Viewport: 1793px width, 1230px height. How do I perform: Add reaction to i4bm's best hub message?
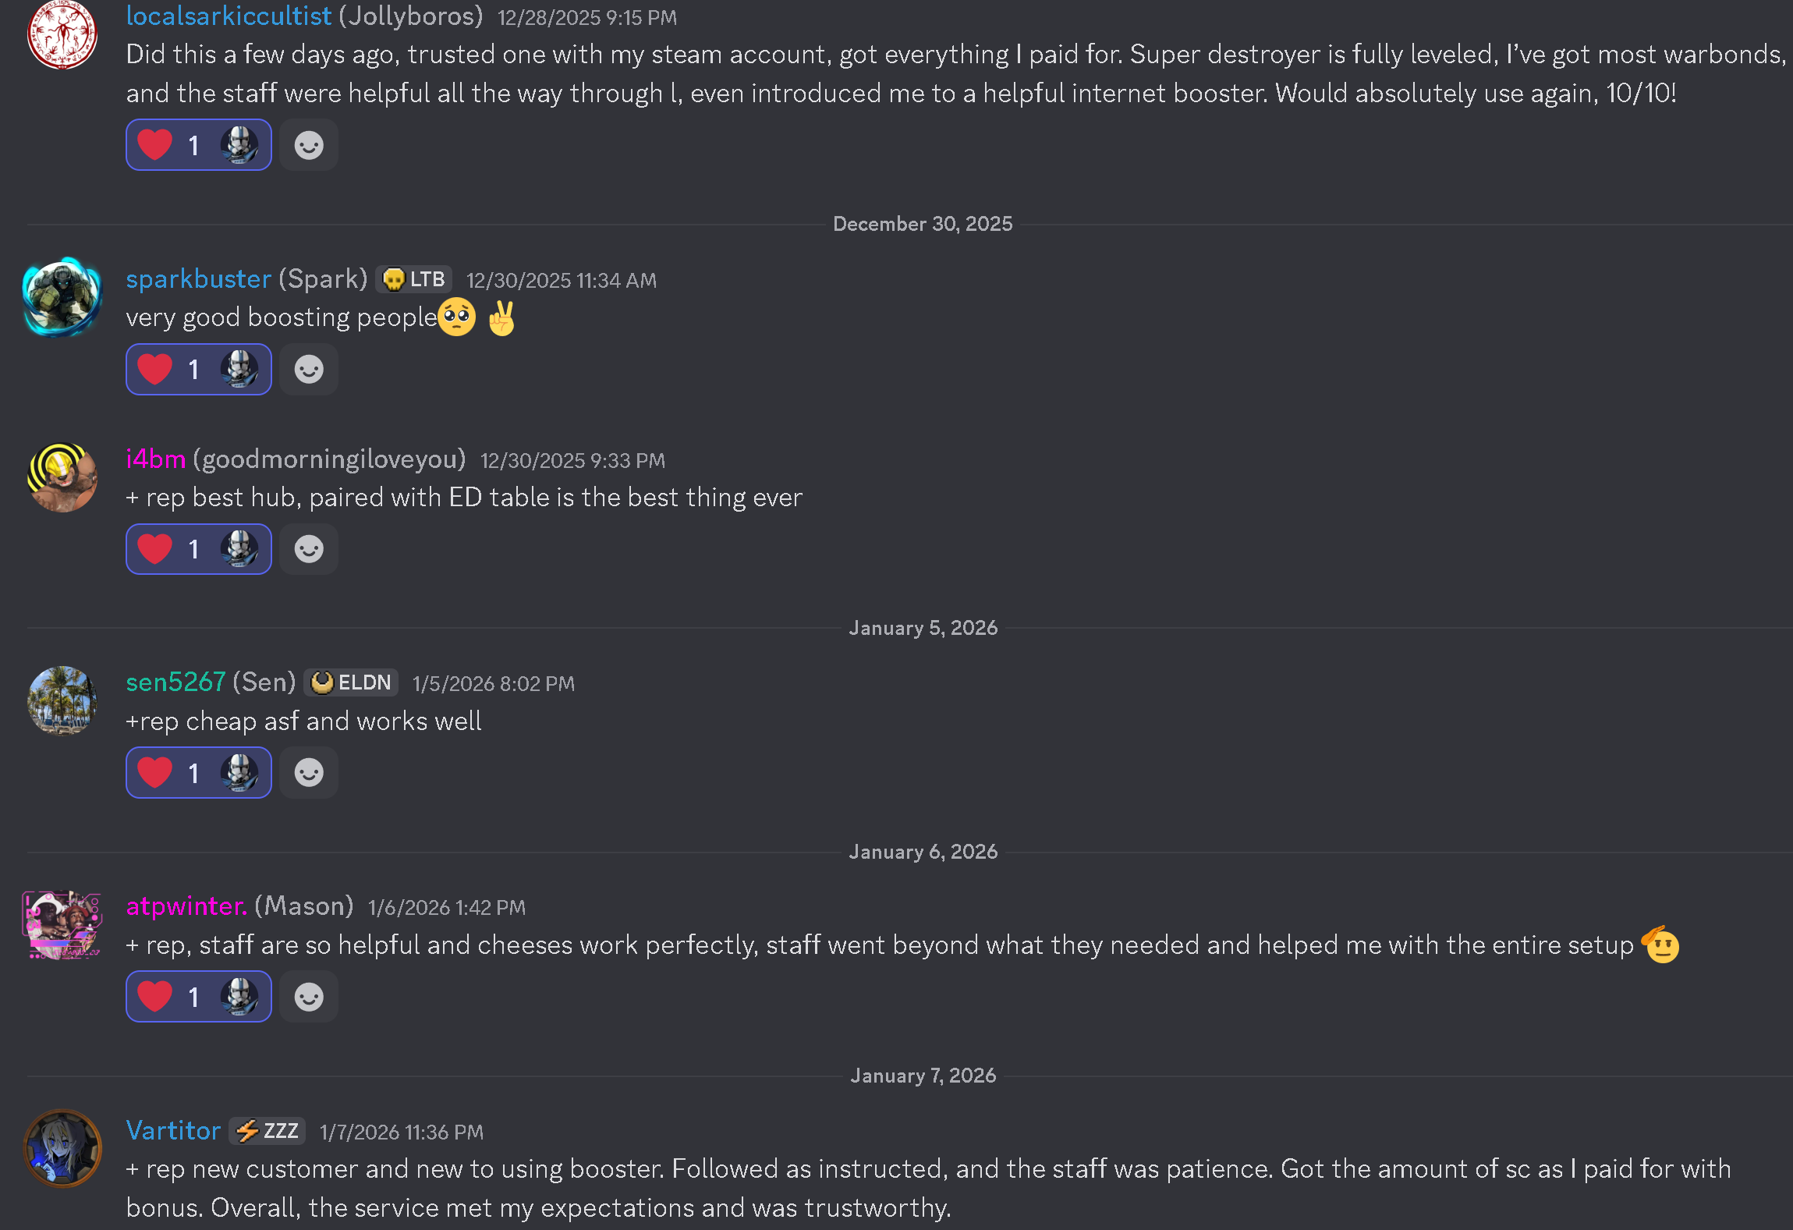(309, 549)
